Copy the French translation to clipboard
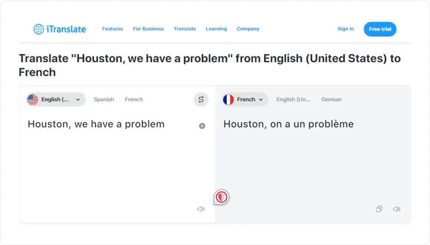 (x=379, y=209)
